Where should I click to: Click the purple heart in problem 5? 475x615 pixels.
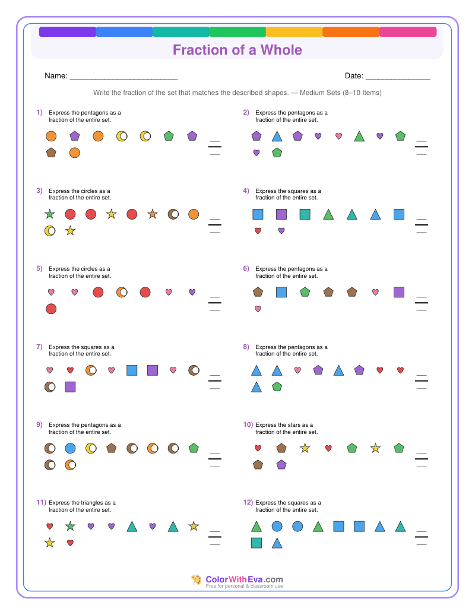(192, 292)
